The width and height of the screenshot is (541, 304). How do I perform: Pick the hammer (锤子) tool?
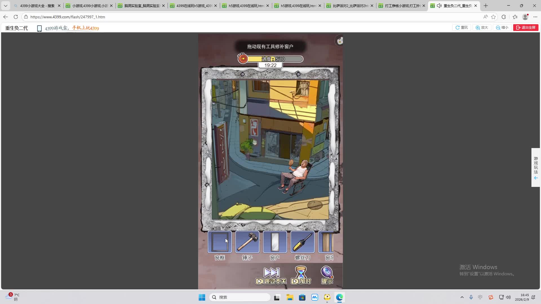[x=247, y=242]
